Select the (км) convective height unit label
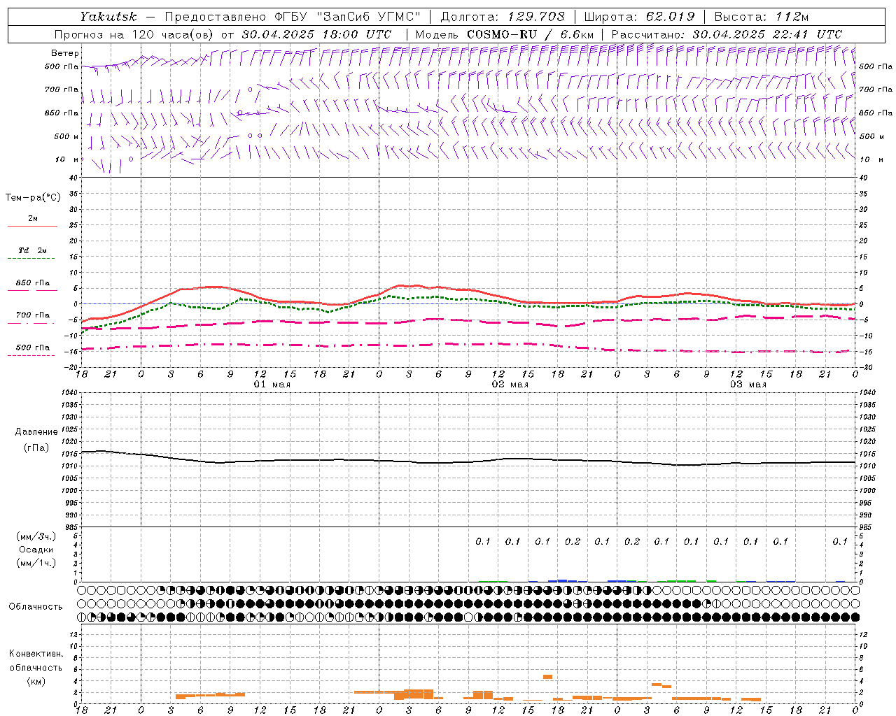Image resolution: width=896 pixels, height=716 pixels. click(36, 681)
